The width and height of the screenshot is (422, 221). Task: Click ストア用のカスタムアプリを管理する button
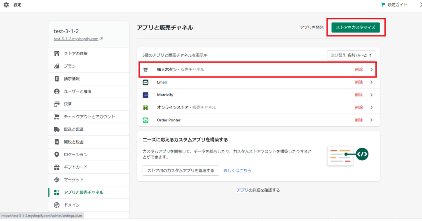click(181, 170)
